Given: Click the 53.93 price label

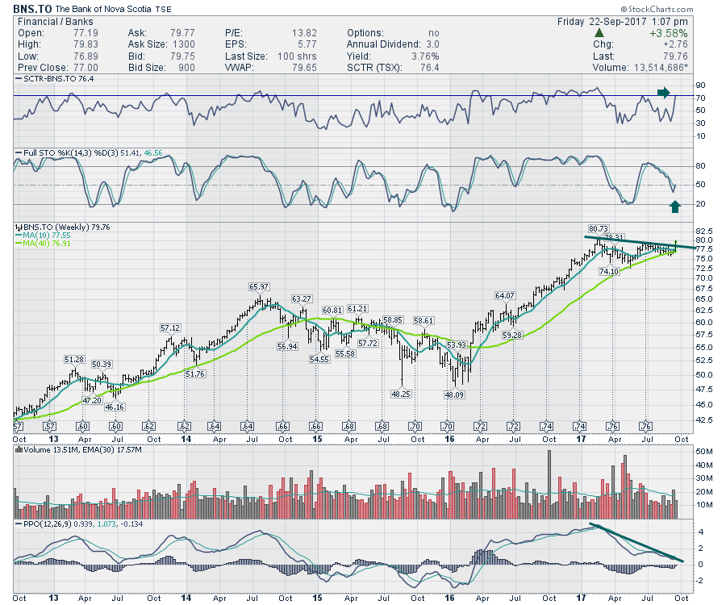Looking at the screenshot, I should 457,345.
